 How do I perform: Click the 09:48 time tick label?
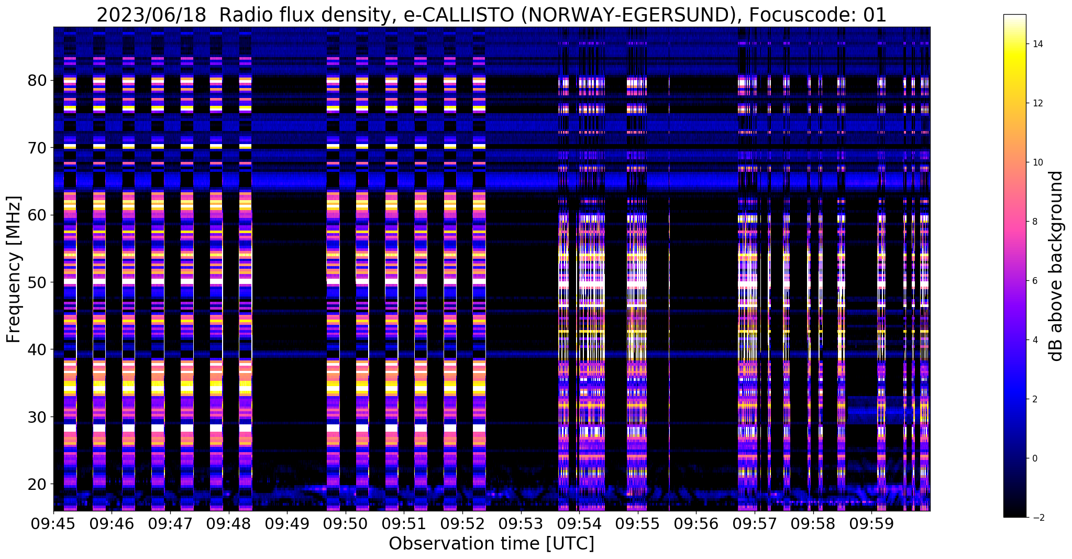[229, 524]
